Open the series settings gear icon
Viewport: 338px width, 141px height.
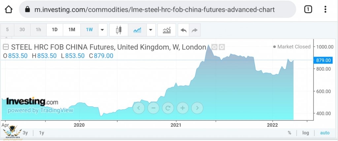click(221, 47)
